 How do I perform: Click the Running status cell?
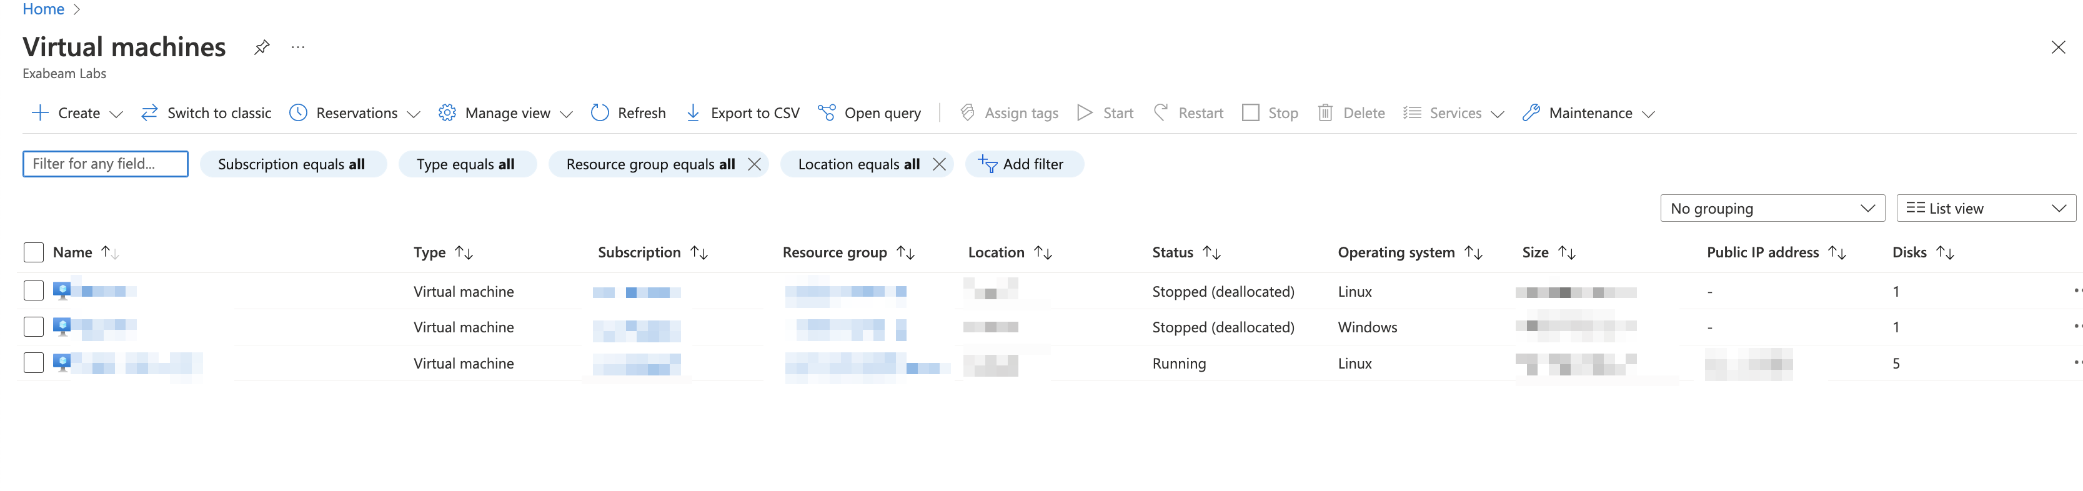click(x=1179, y=364)
